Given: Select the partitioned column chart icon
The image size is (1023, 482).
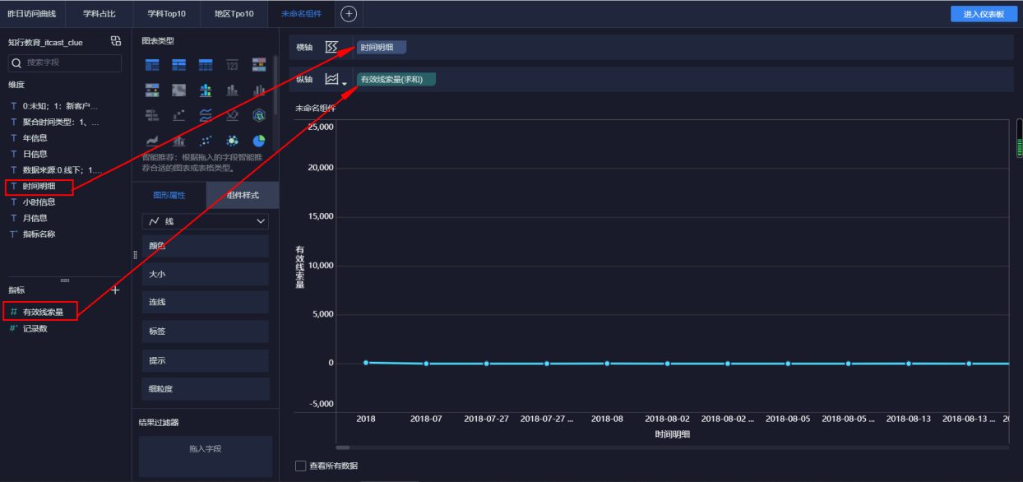Looking at the screenshot, I should (206, 90).
